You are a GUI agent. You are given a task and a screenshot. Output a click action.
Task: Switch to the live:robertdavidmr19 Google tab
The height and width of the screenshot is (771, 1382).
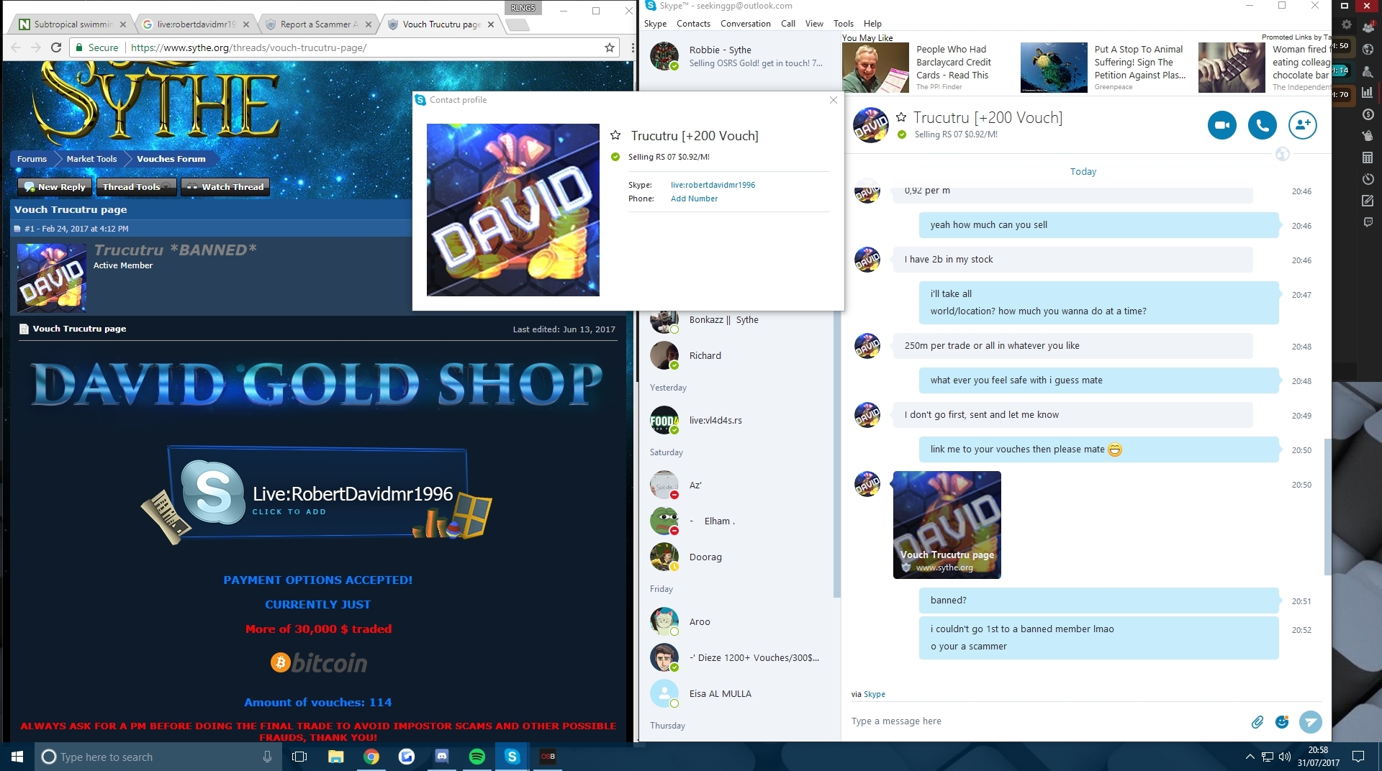(195, 24)
